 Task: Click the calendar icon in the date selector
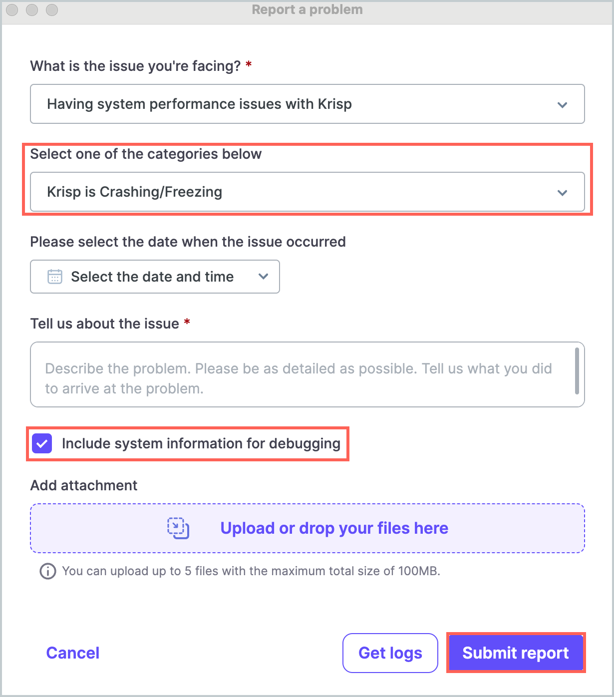56,277
